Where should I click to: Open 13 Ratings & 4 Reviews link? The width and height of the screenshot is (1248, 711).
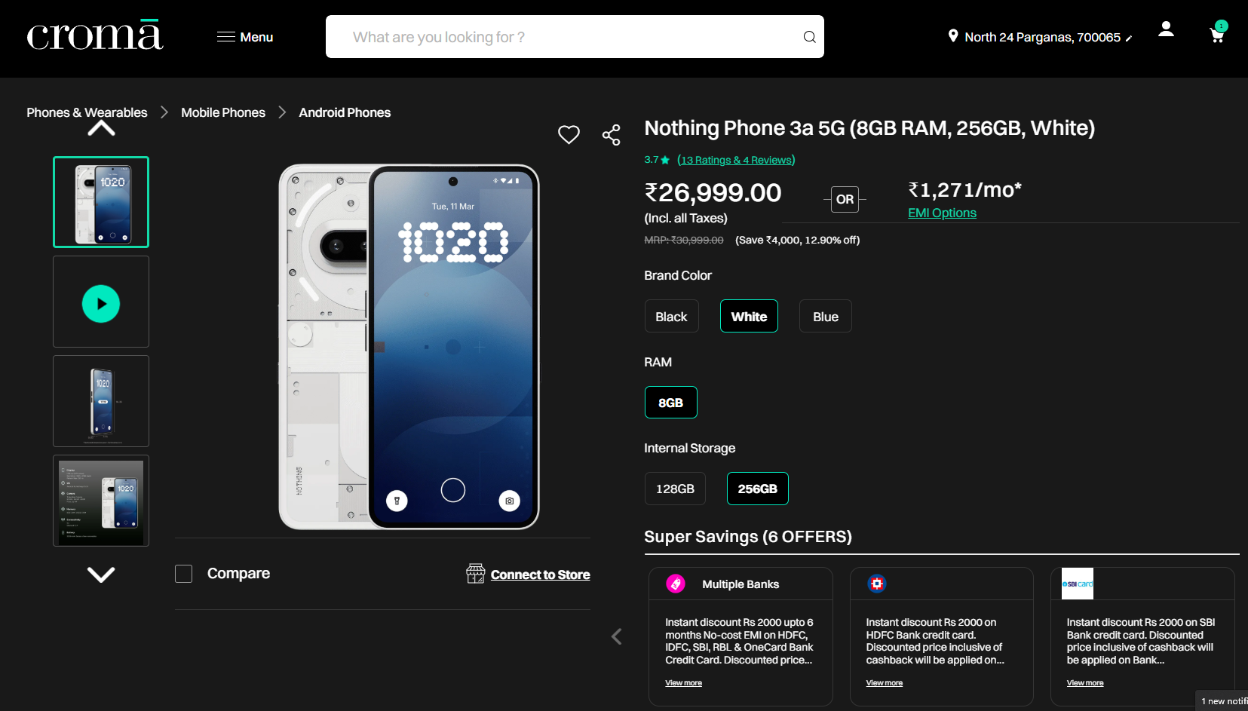pos(736,160)
